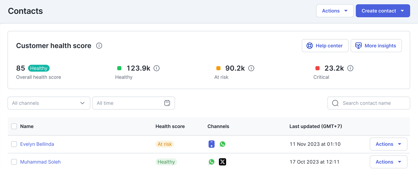418x170 pixels.
Task: Click the Help center button
Action: (325, 46)
